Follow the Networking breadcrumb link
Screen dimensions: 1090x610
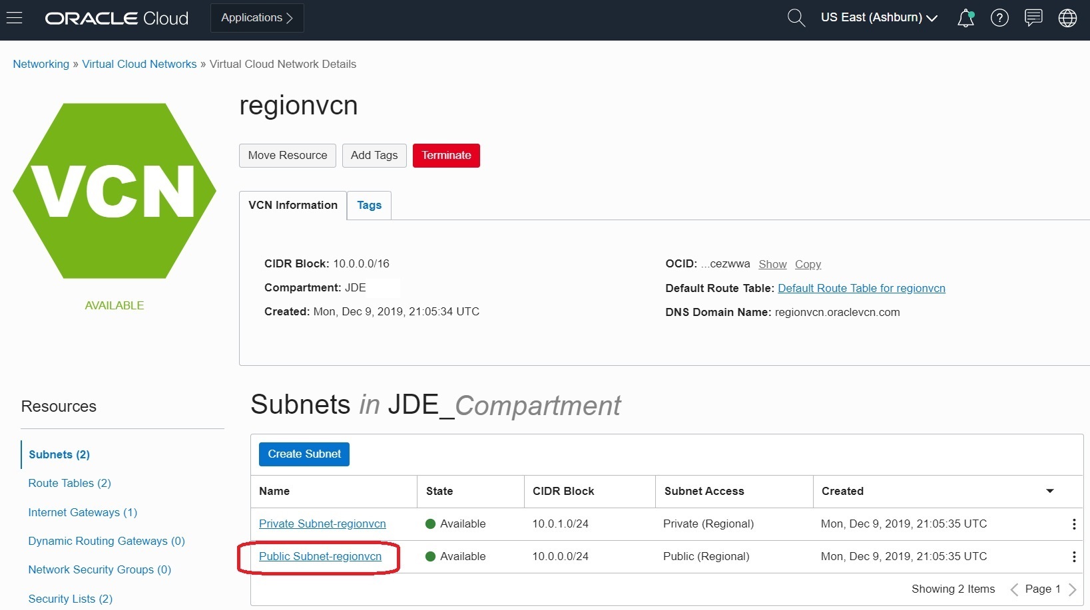pos(41,64)
